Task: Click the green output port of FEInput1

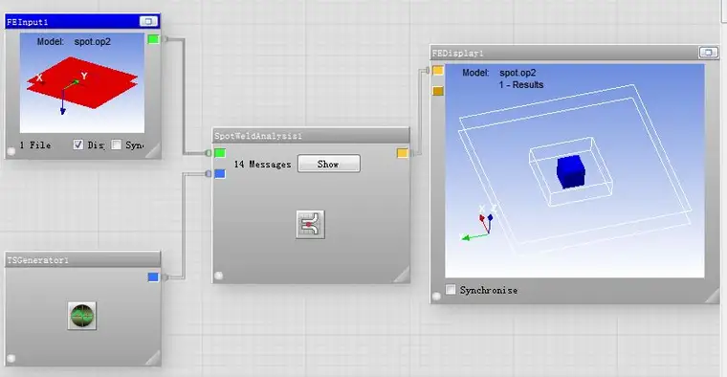Action: pyautogui.click(x=153, y=39)
